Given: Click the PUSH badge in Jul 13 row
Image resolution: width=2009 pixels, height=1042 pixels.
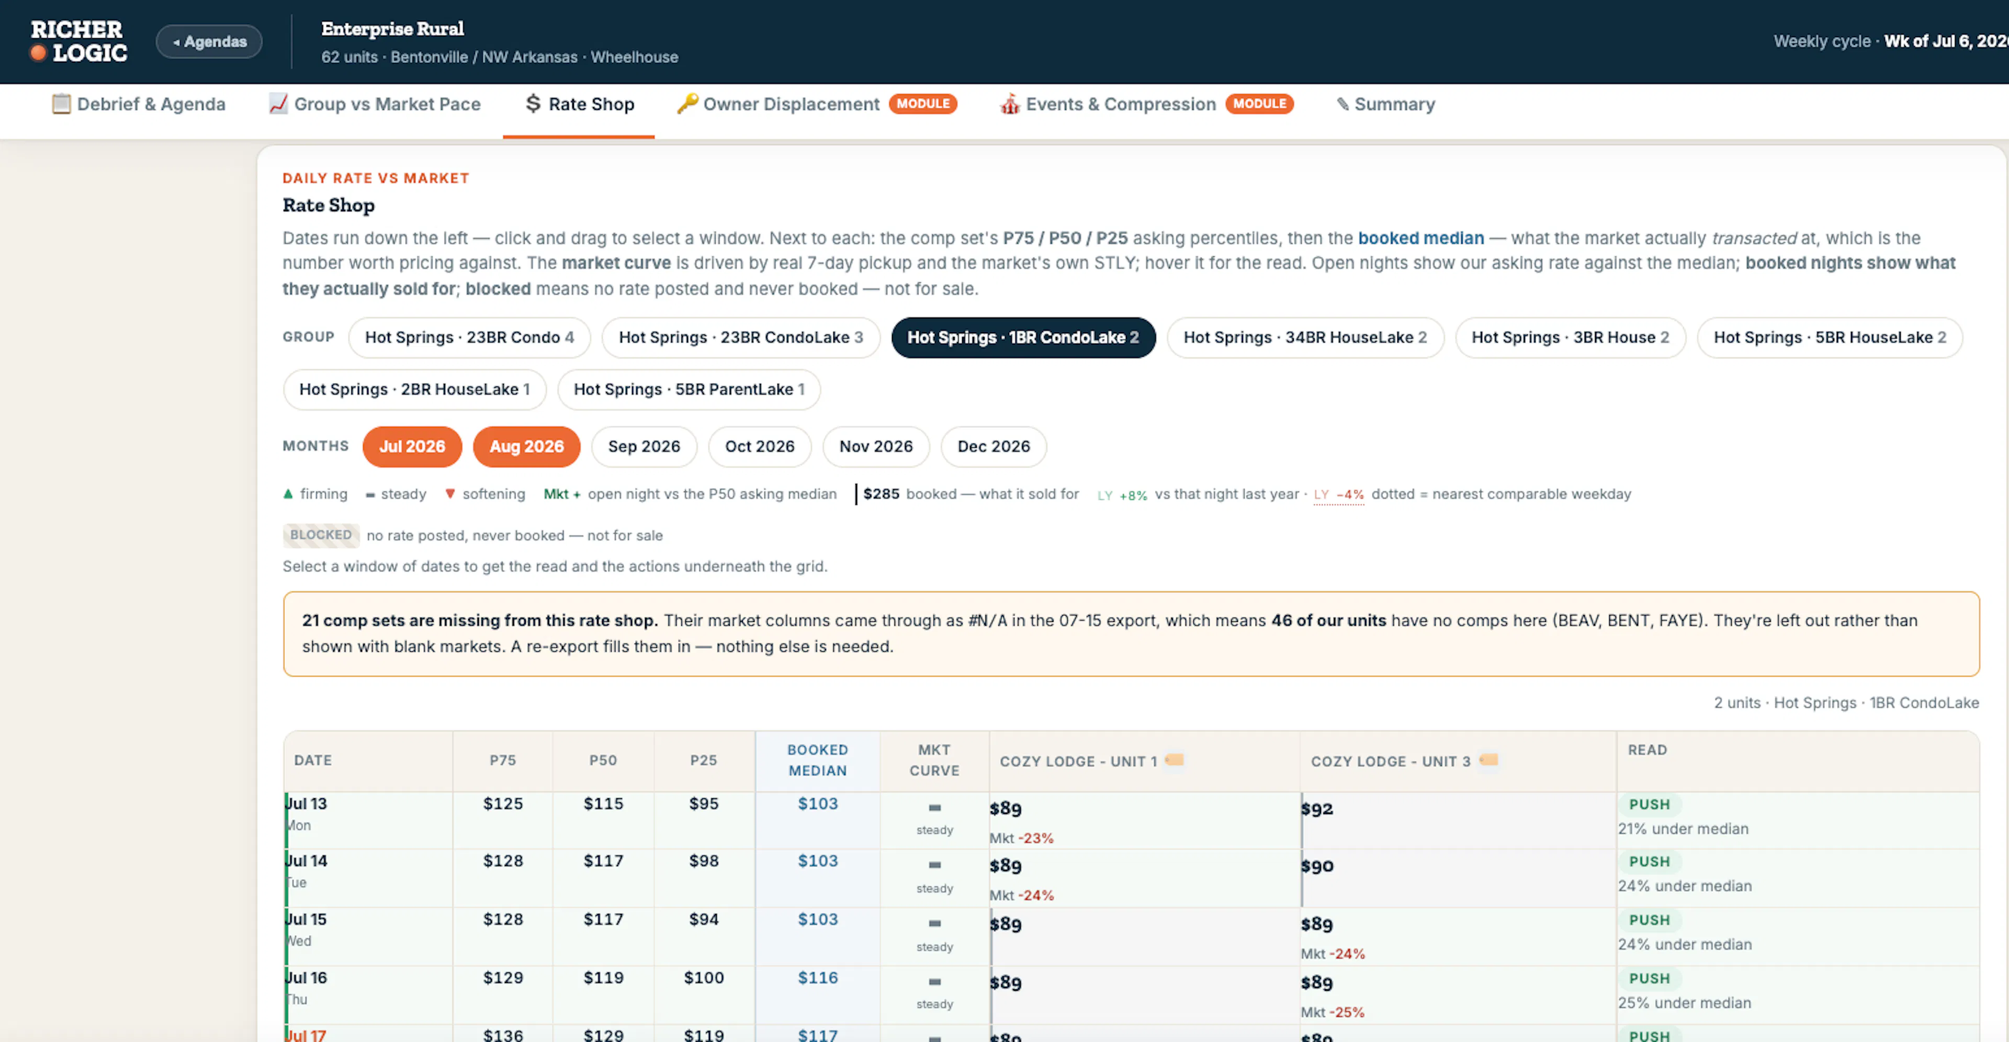Looking at the screenshot, I should click(x=1649, y=804).
